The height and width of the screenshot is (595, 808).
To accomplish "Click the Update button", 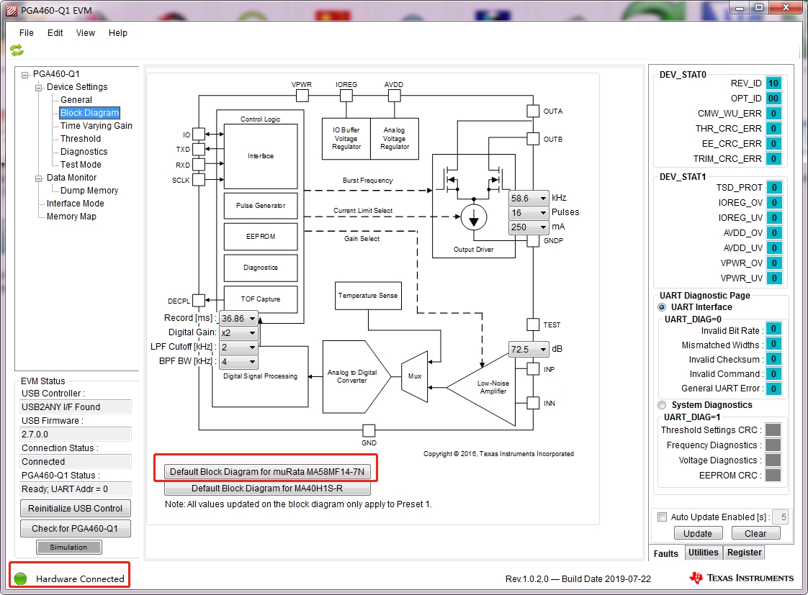I will click(x=698, y=533).
